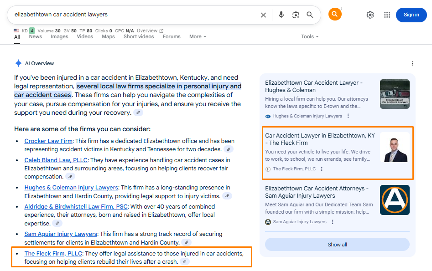Screen dimensions: 432x271
Task: Click the Hughes & Coleman source favicon
Action: pyautogui.click(x=268, y=116)
